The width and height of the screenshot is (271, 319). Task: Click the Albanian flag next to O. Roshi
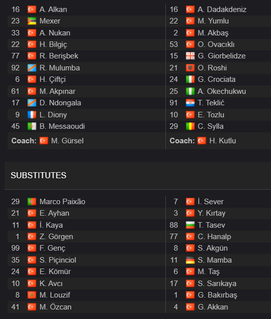pyautogui.click(x=190, y=68)
